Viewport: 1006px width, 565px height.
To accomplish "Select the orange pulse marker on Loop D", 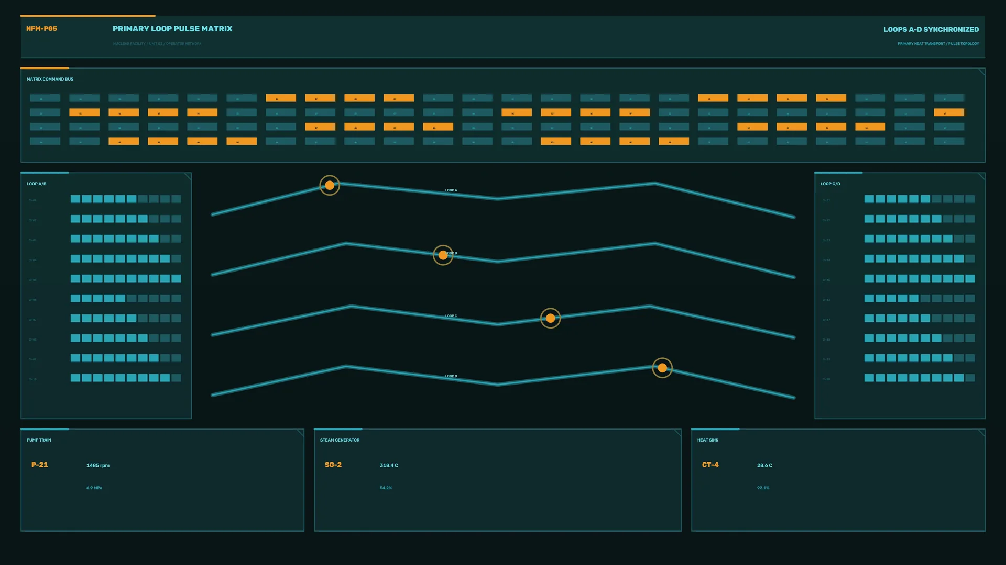I will (662, 368).
